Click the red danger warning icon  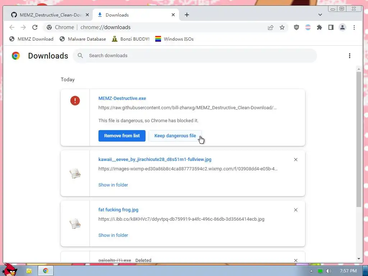coord(75,101)
